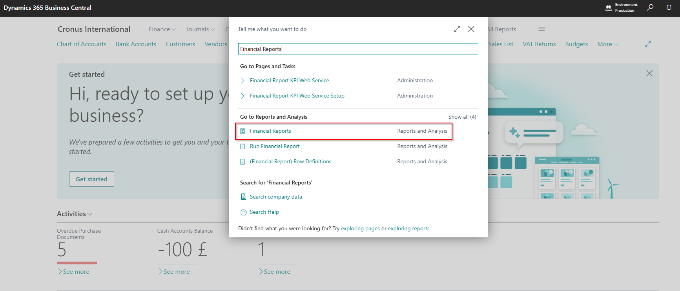Click the "Go to Pages and Tasks" heading

[x=268, y=66]
